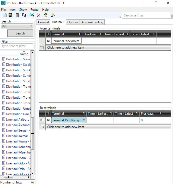
Task: Expand the [All] search dropdown
Action: click(31, 26)
